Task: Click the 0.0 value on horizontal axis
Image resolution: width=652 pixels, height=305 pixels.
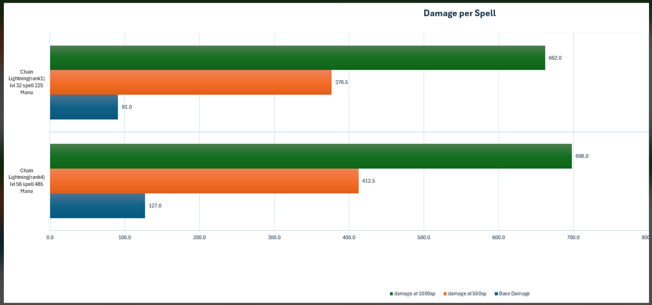Action: click(x=50, y=237)
